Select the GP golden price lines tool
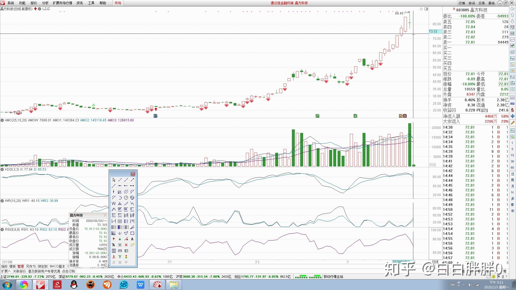This screenshot has height=290, width=516. pyautogui.click(x=120, y=209)
